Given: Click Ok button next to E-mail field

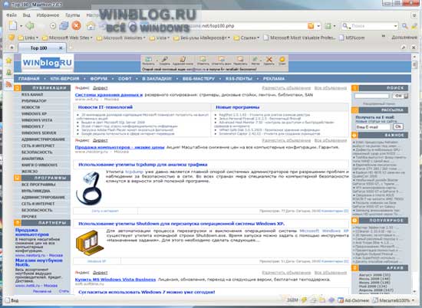Looking at the screenshot, I should pyautogui.click(x=398, y=126).
